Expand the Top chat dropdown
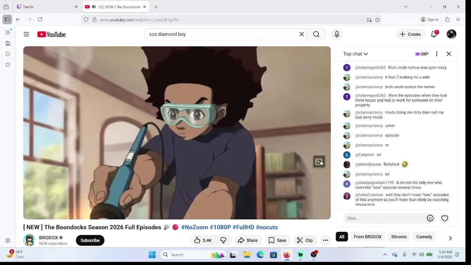The image size is (471, 265). click(x=355, y=54)
